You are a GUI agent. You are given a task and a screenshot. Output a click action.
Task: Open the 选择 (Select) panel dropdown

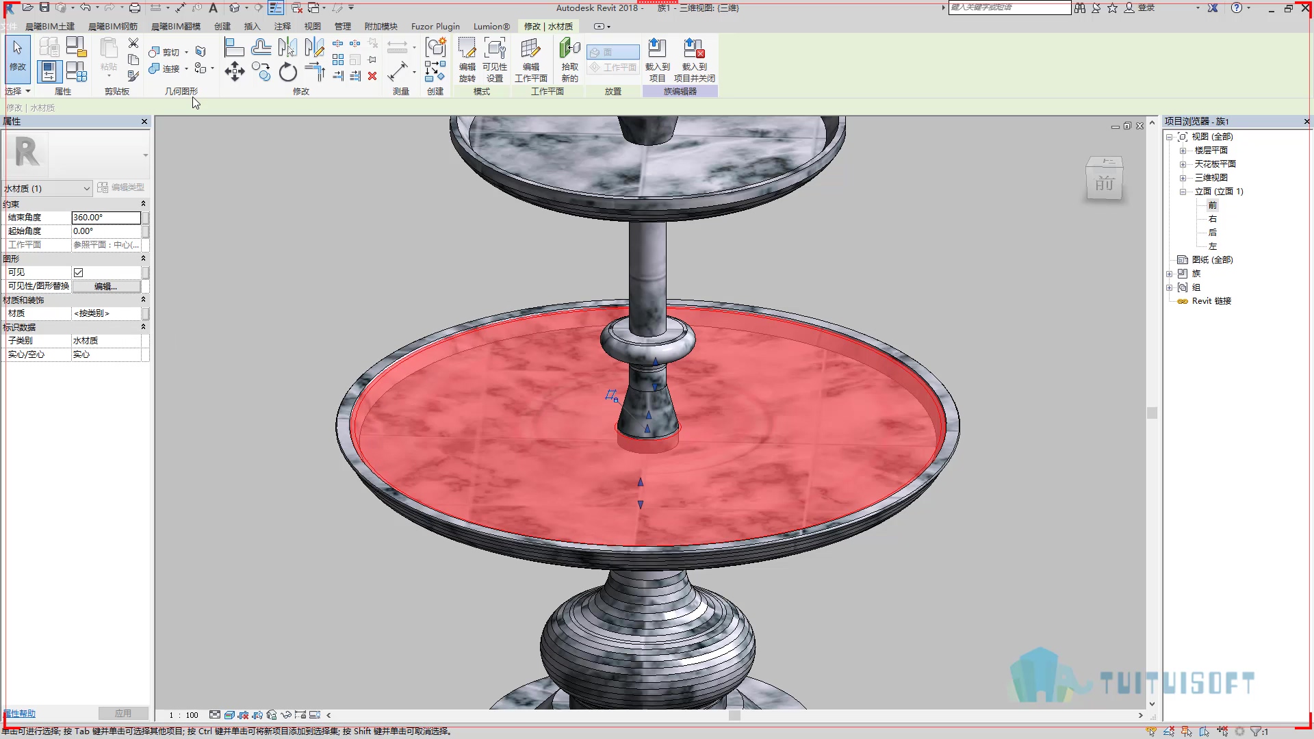(18, 91)
